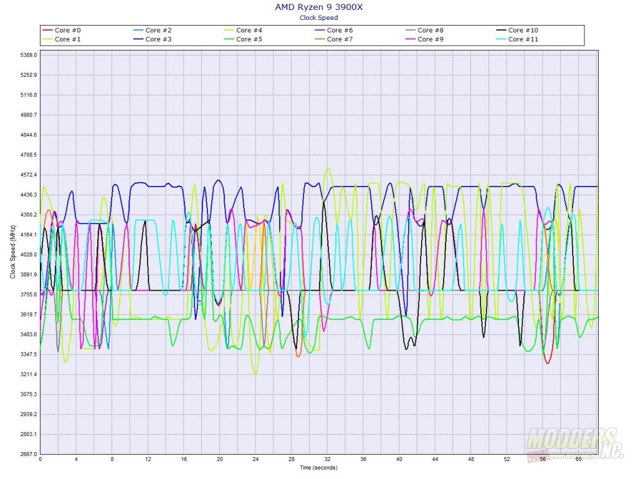This screenshot has width=638, height=479.
Task: Click the 24 tick on time axis
Action: (x=255, y=459)
